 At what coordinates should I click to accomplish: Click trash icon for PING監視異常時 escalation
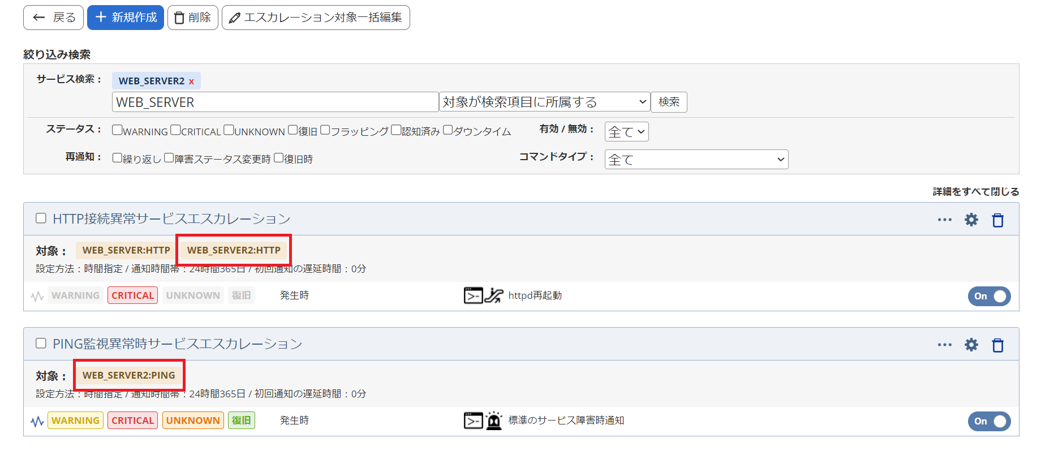tap(997, 345)
